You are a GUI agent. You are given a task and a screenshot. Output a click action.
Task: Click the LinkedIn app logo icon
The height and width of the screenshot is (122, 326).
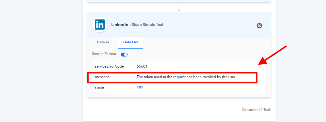click(x=100, y=25)
